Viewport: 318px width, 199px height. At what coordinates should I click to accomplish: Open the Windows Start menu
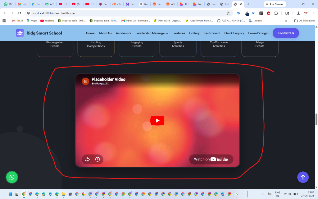11,194
